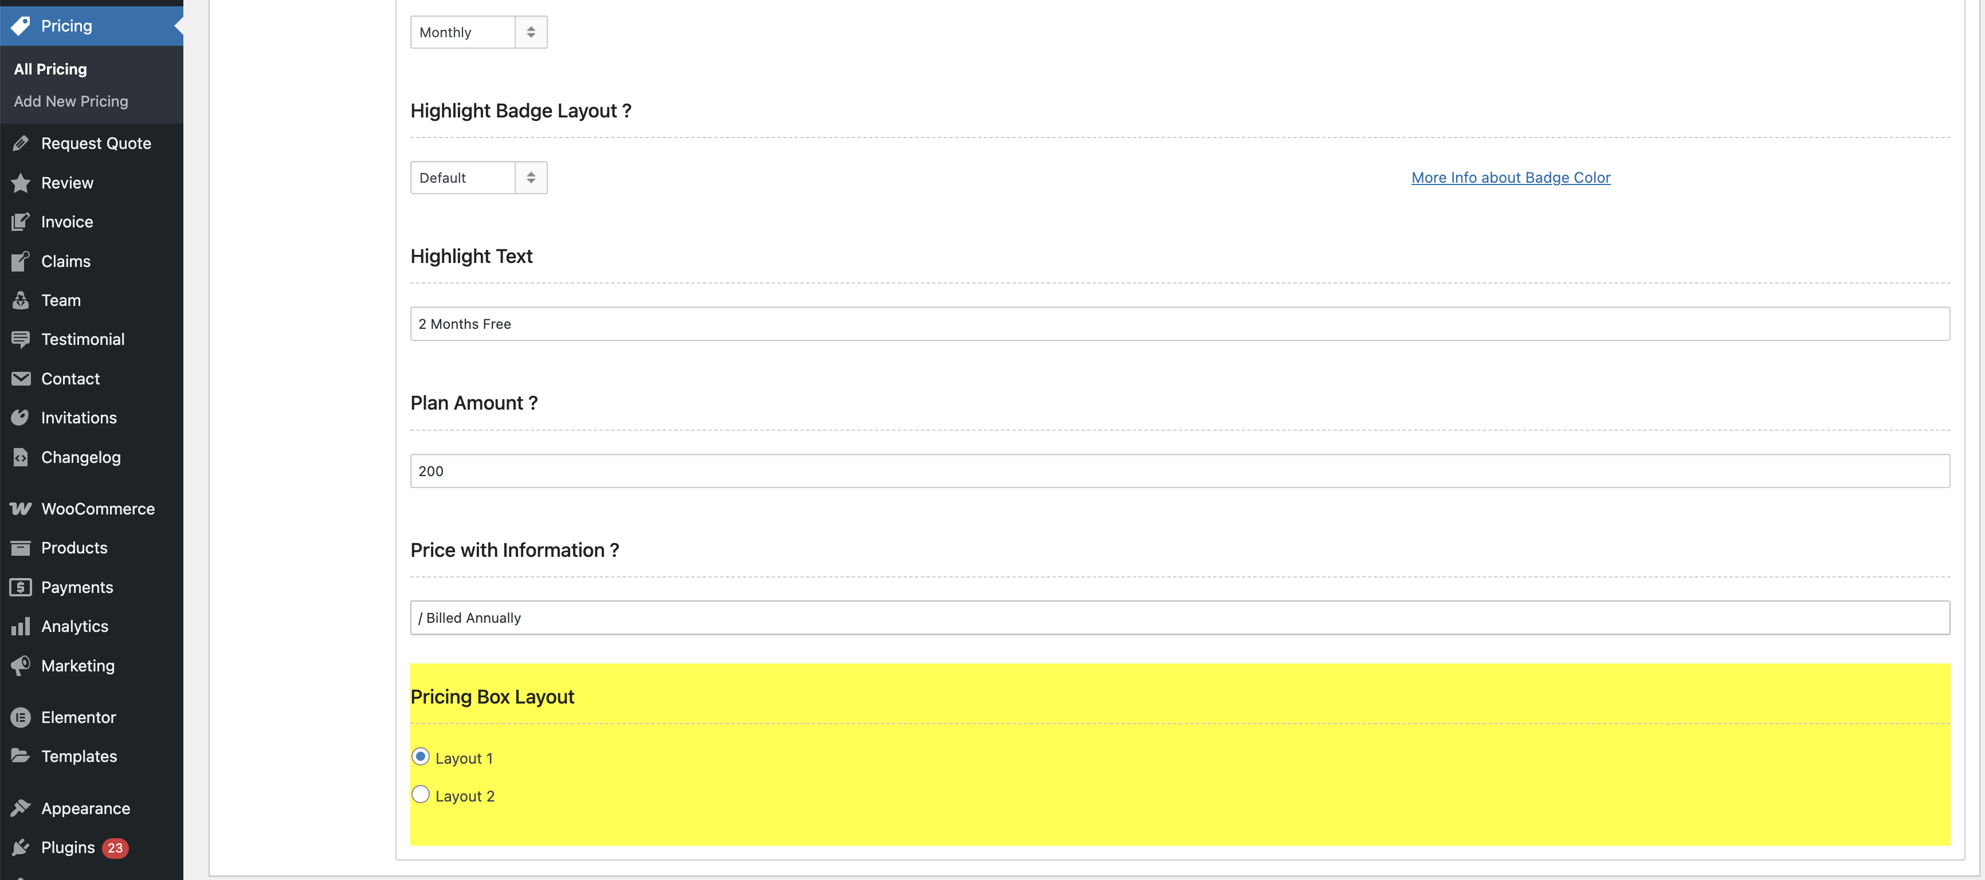
Task: Click the Contact envelope icon
Action: (x=21, y=378)
